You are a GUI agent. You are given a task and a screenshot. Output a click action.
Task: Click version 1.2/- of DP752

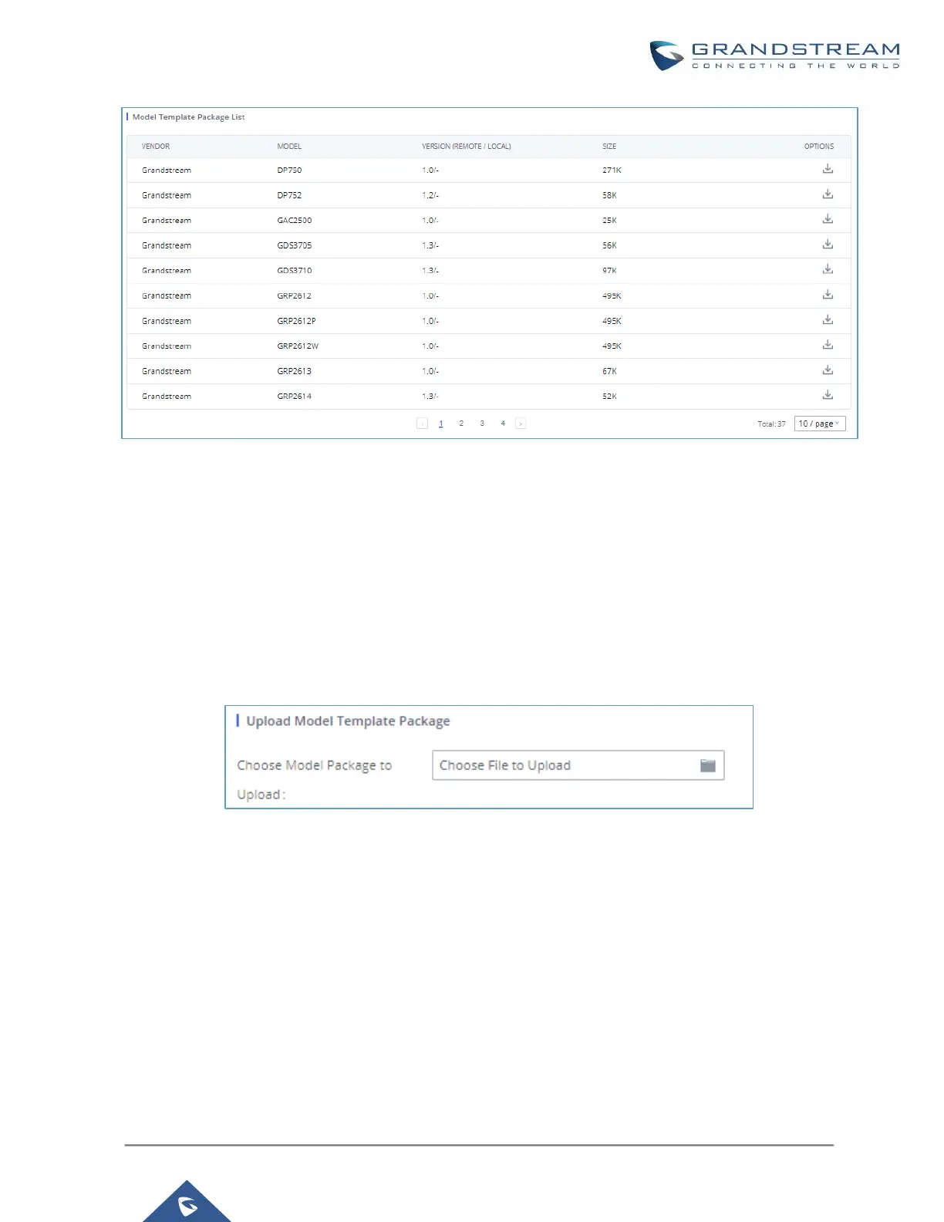430,196
